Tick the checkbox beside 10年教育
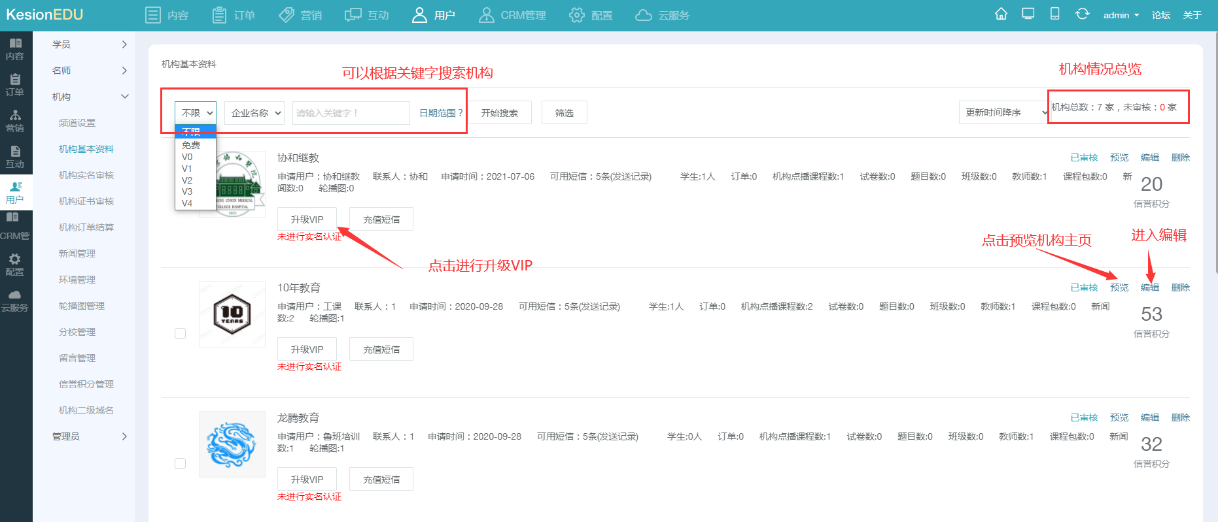This screenshot has width=1218, height=522. pyautogui.click(x=181, y=334)
